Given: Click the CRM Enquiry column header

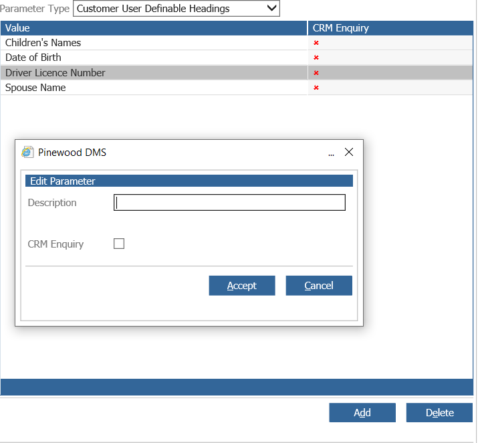Looking at the screenshot, I should coord(390,28).
